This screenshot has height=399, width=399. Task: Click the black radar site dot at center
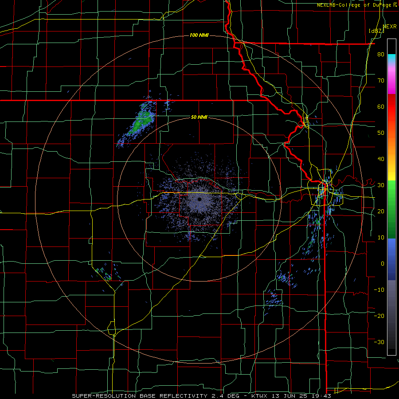pyautogui.click(x=199, y=199)
